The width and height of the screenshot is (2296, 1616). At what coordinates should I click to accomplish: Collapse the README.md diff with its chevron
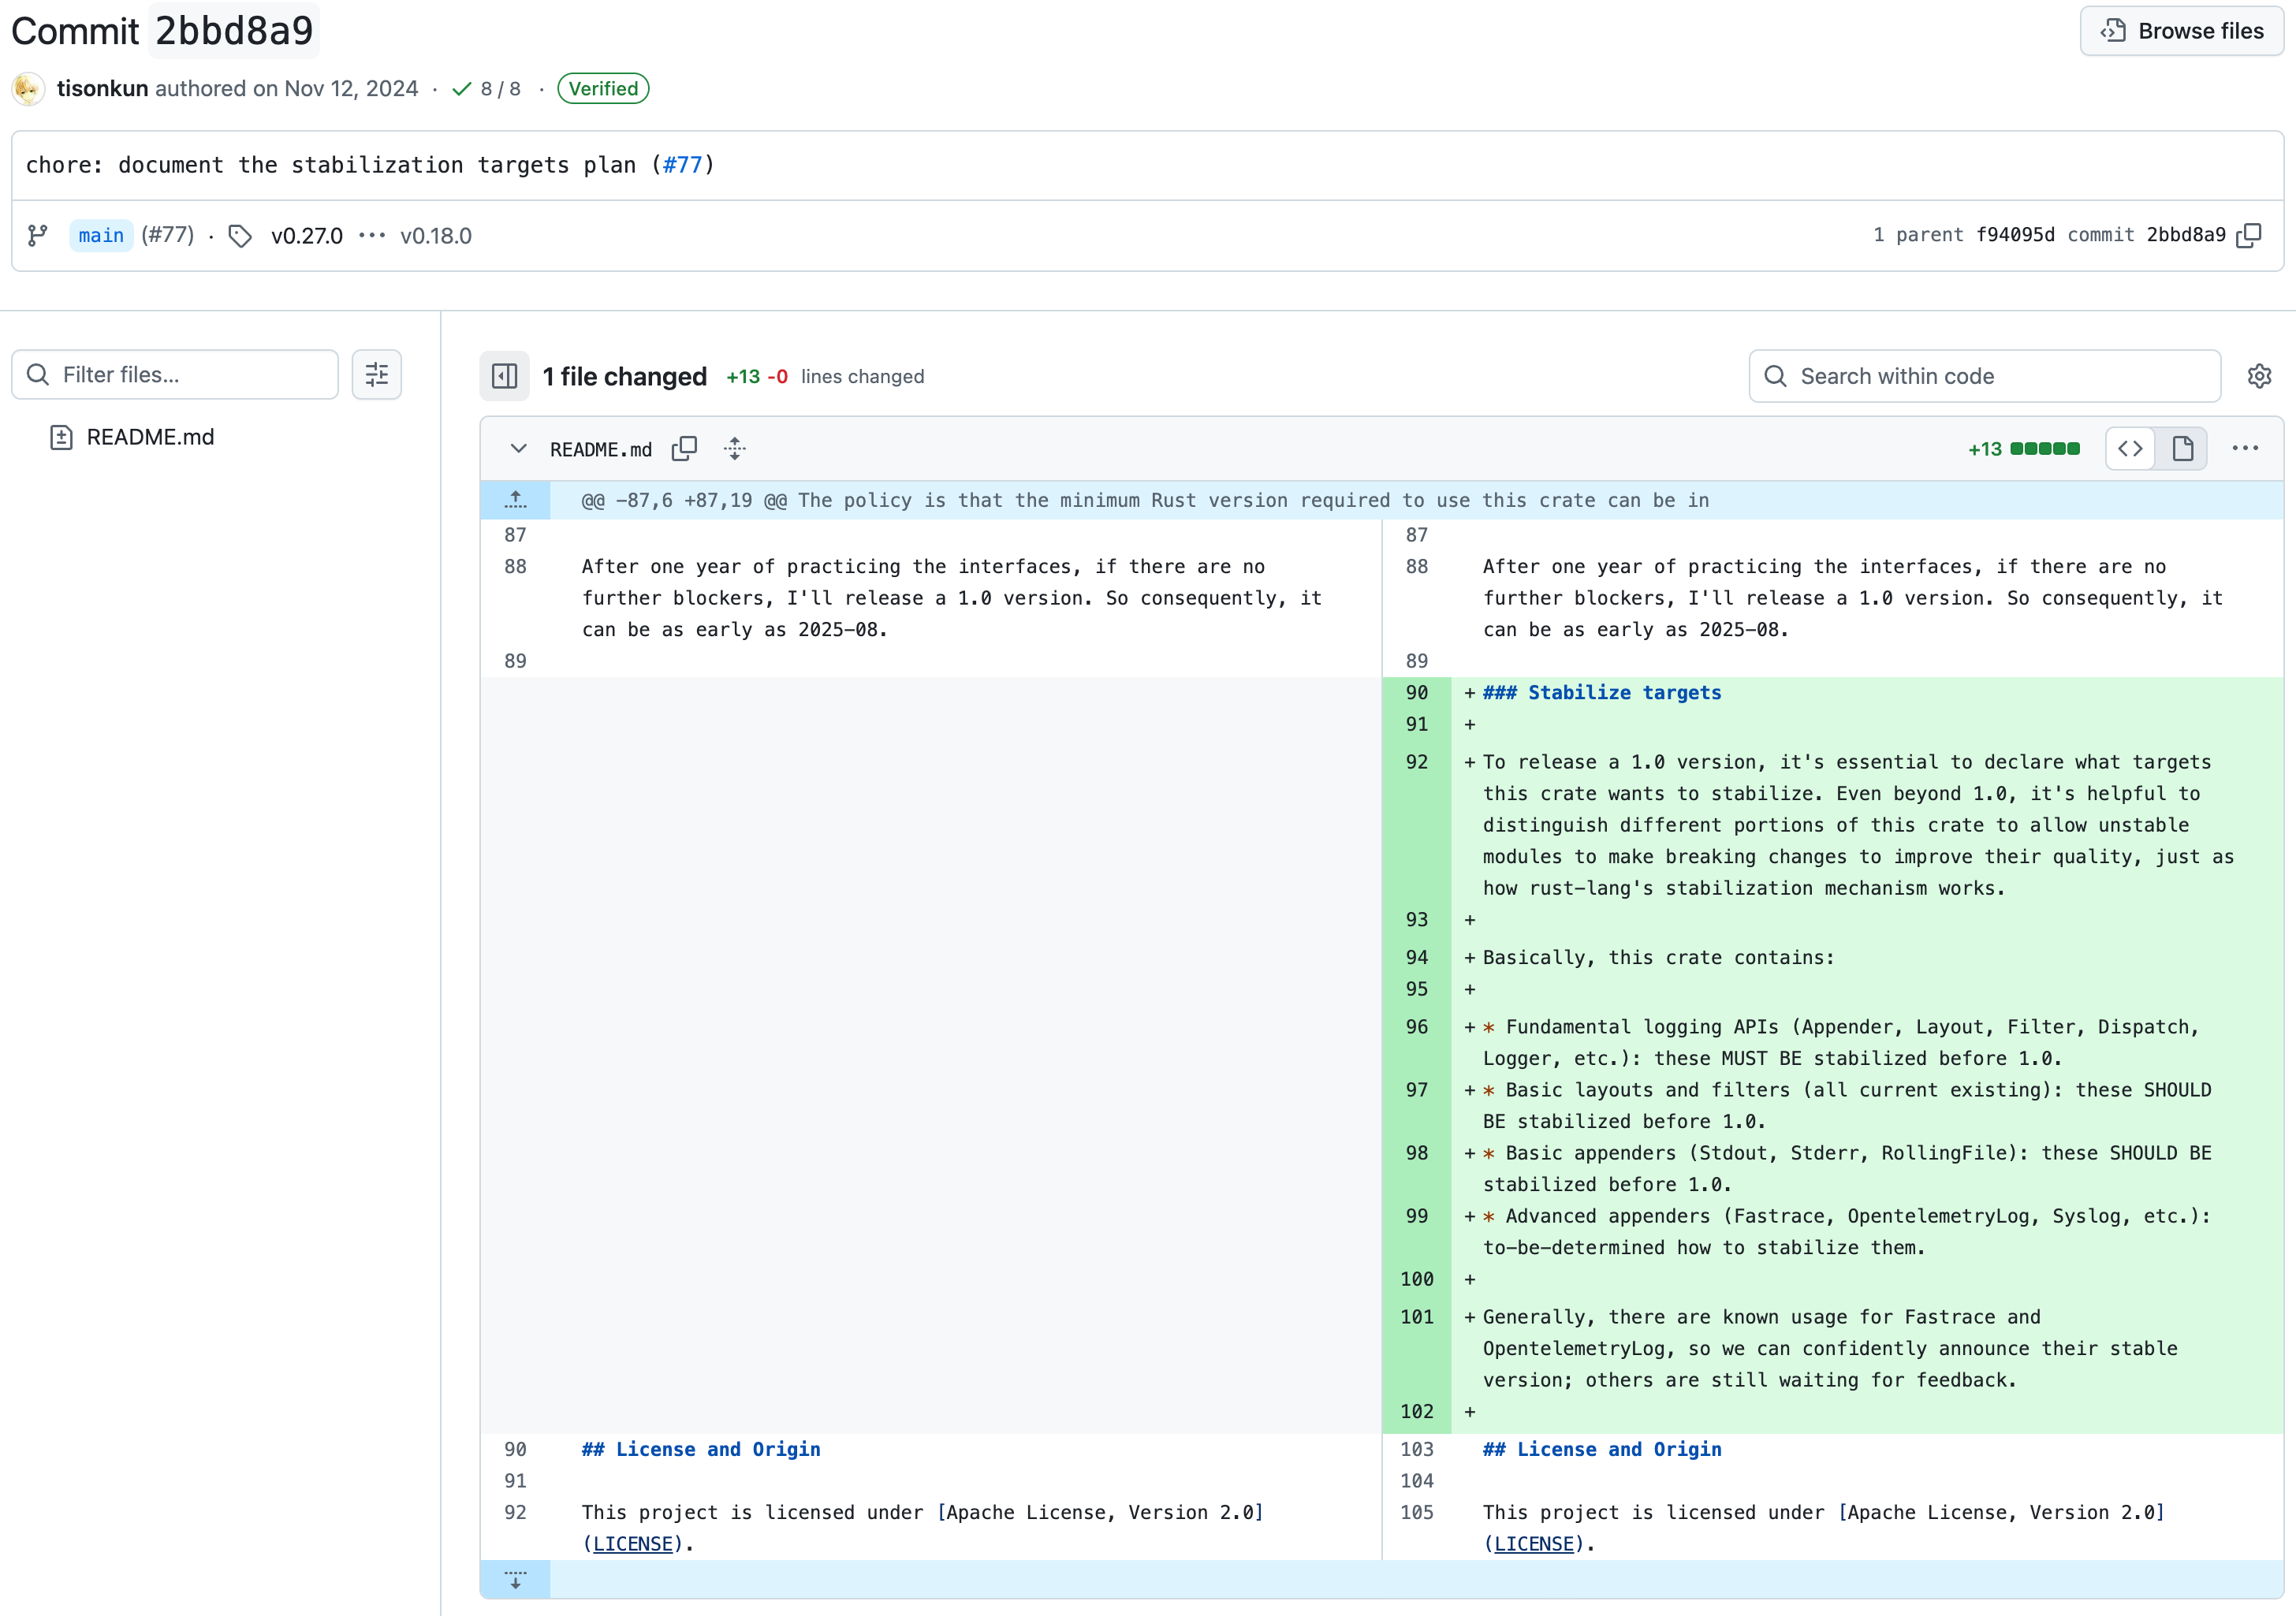click(x=517, y=449)
